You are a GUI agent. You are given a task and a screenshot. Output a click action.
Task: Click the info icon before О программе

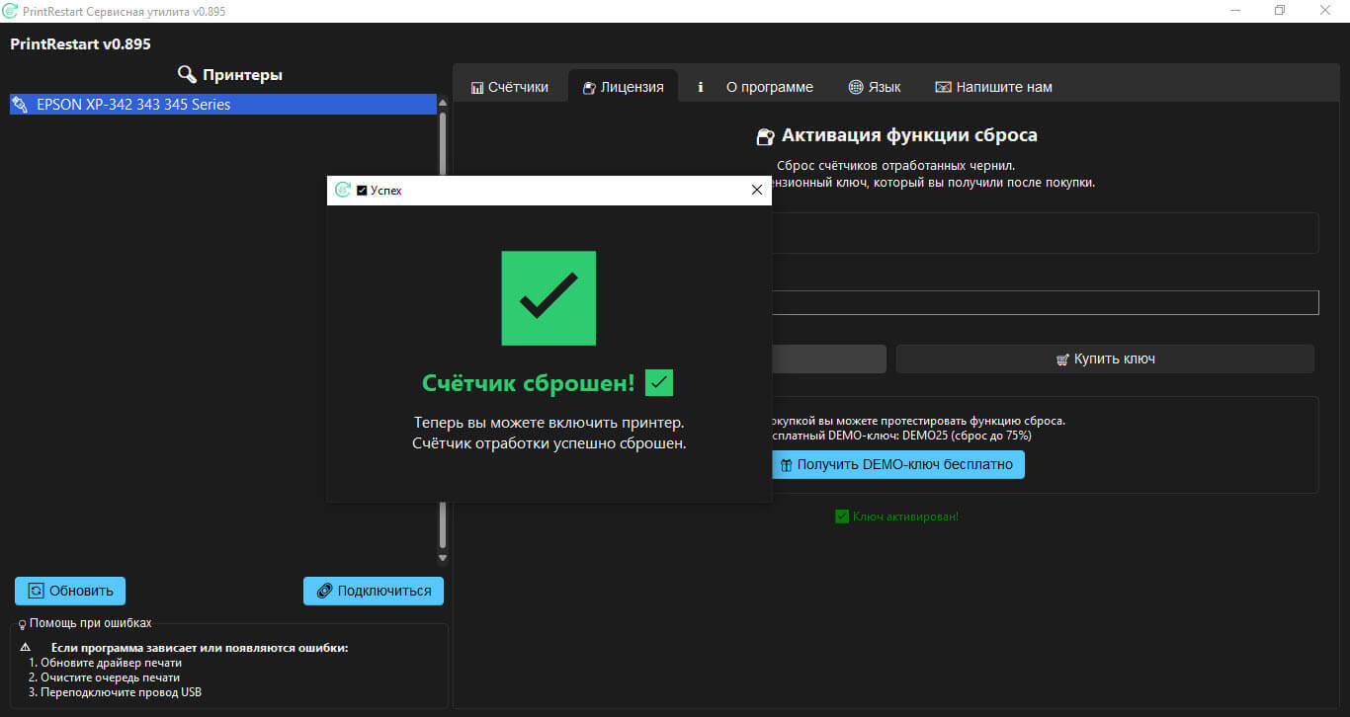coord(701,87)
